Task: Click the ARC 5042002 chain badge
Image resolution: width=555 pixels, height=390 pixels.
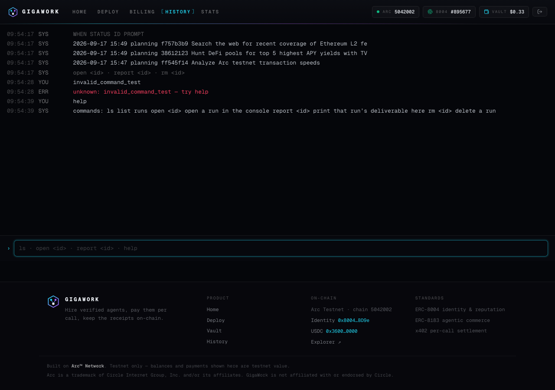Action: pyautogui.click(x=395, y=12)
